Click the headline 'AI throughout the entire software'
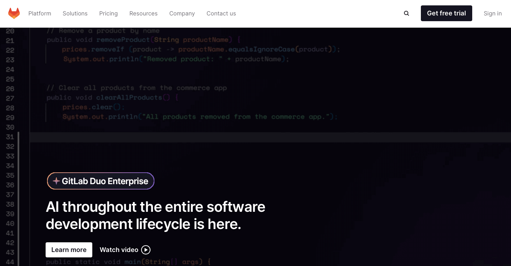Viewport: 511px width, 266px height. (x=155, y=207)
